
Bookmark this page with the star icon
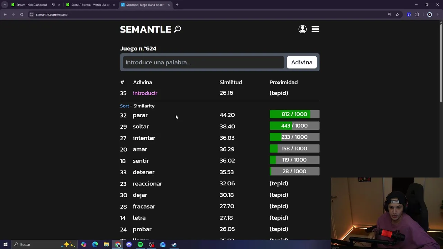tap(397, 15)
